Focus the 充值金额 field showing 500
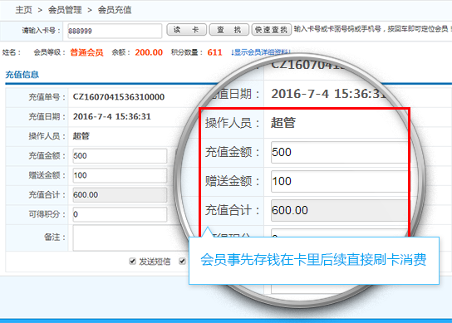The image size is (452, 323). pos(120,156)
